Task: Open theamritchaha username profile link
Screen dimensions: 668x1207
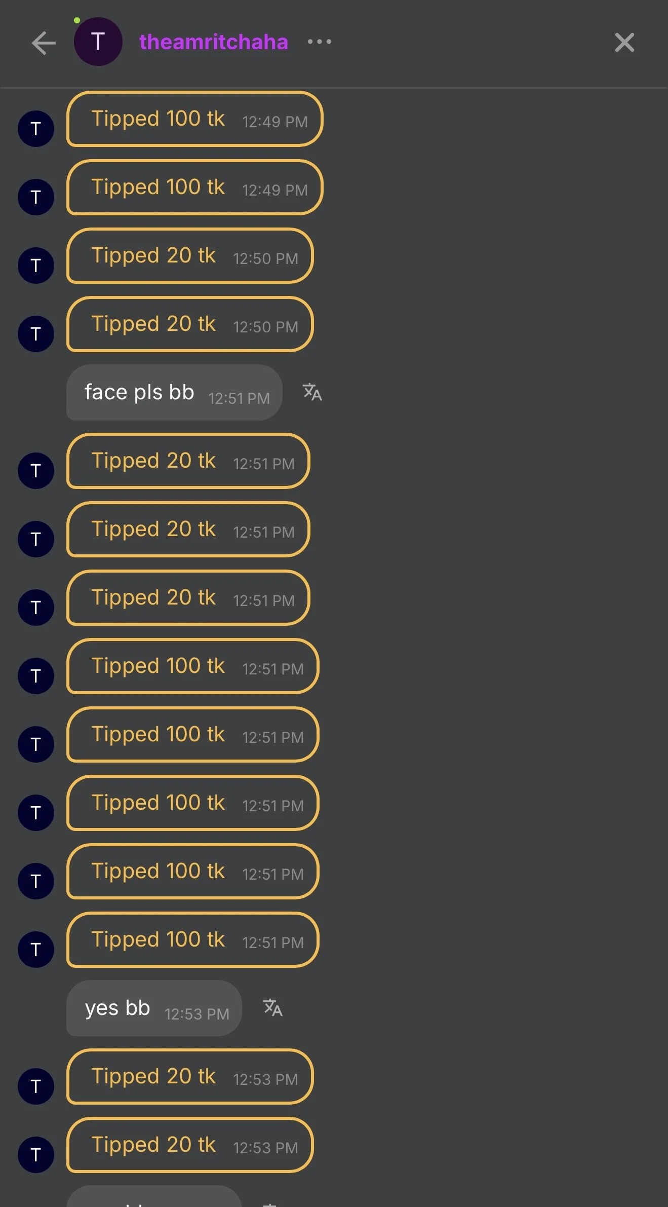Action: [213, 42]
